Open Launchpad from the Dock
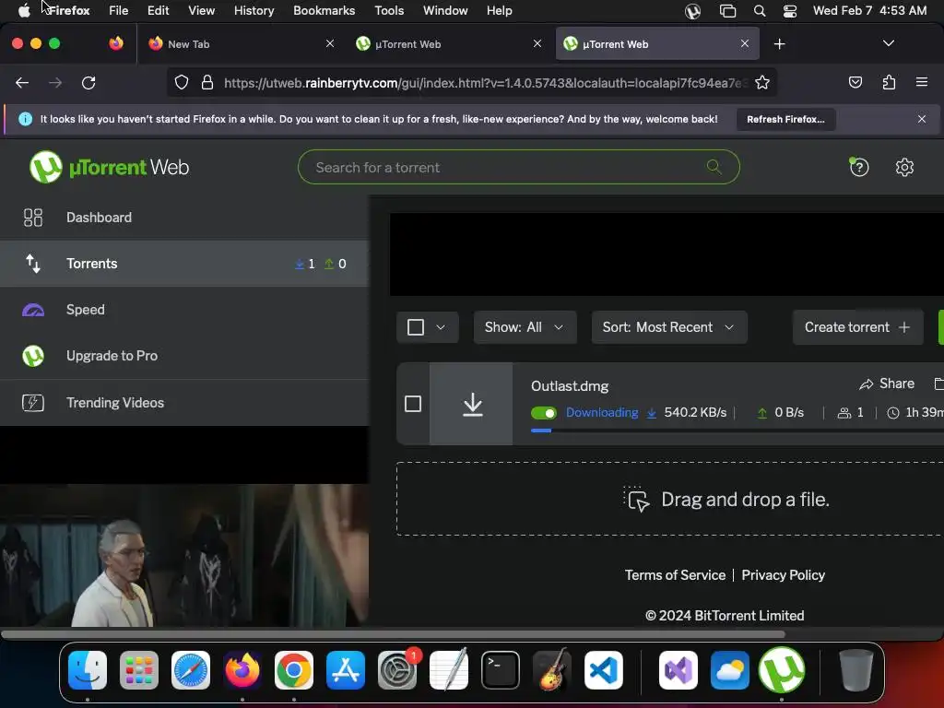 pos(139,670)
